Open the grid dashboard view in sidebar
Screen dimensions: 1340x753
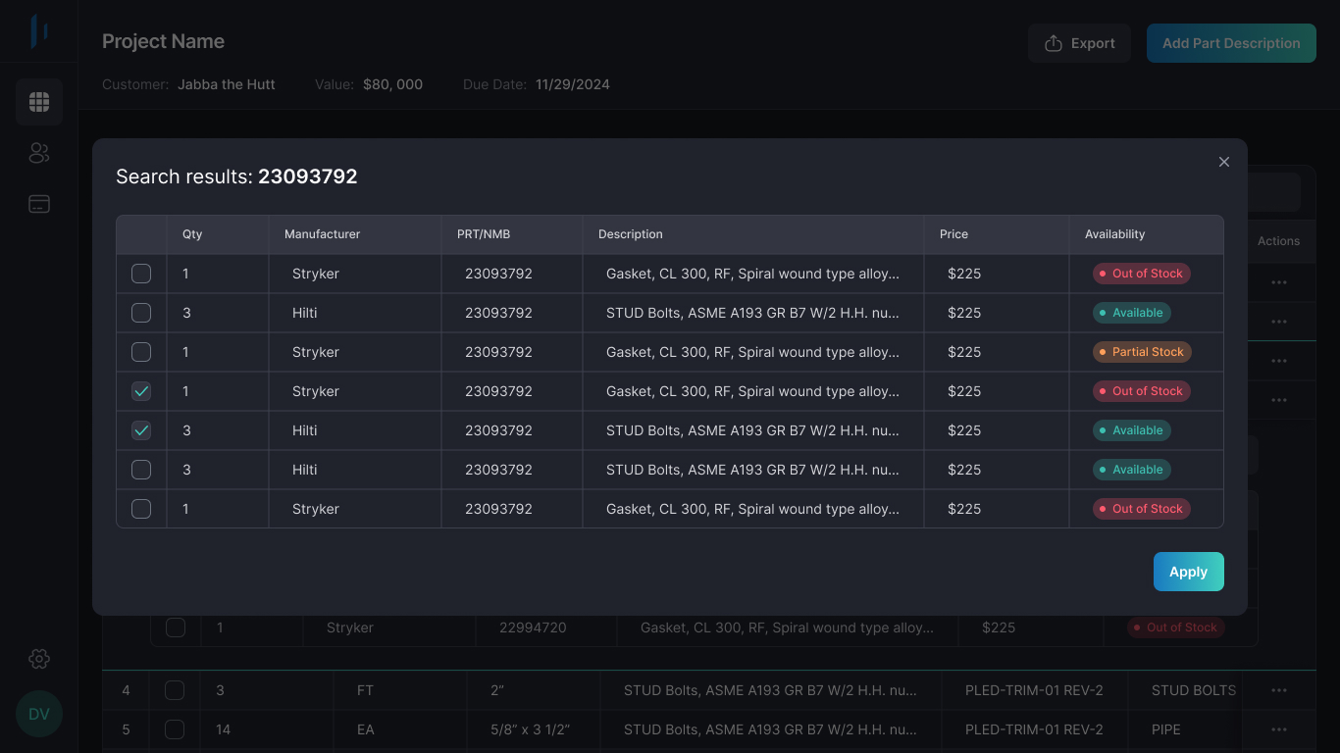pyautogui.click(x=39, y=102)
